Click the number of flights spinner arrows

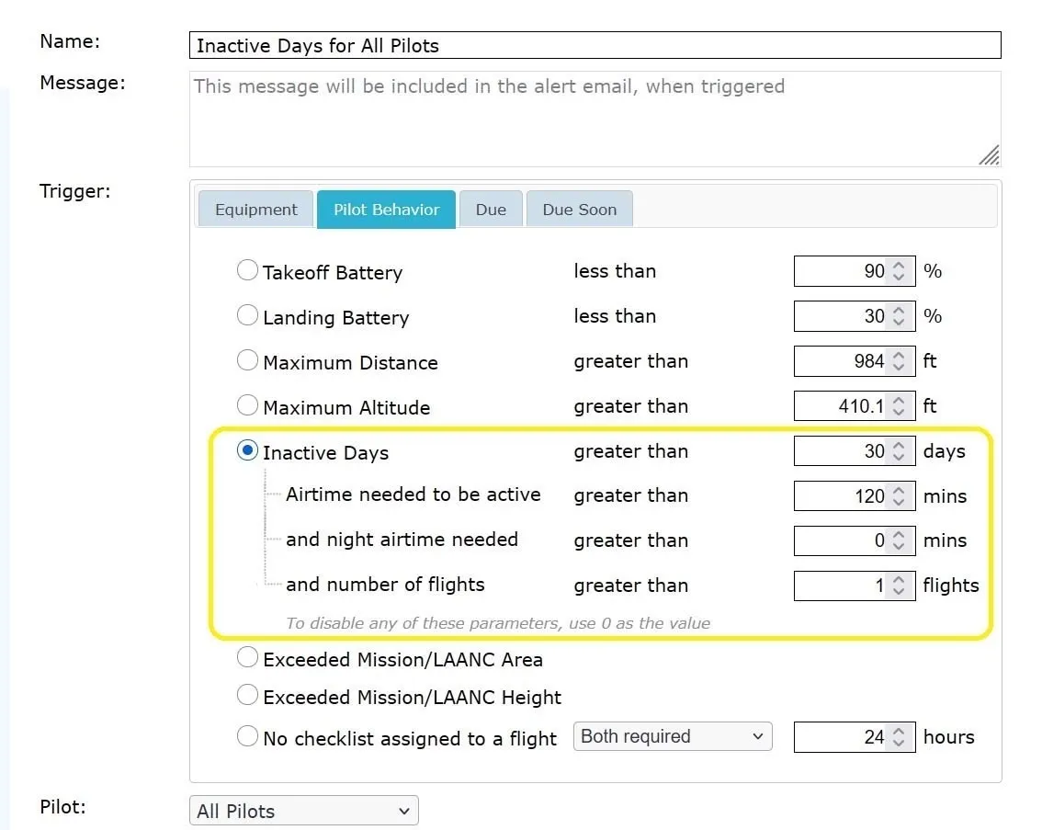coord(899,586)
